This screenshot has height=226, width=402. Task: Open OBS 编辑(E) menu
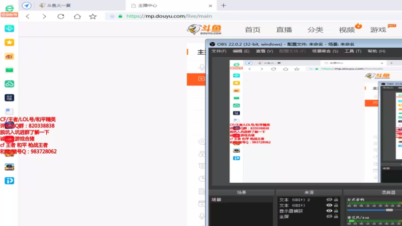241,51
